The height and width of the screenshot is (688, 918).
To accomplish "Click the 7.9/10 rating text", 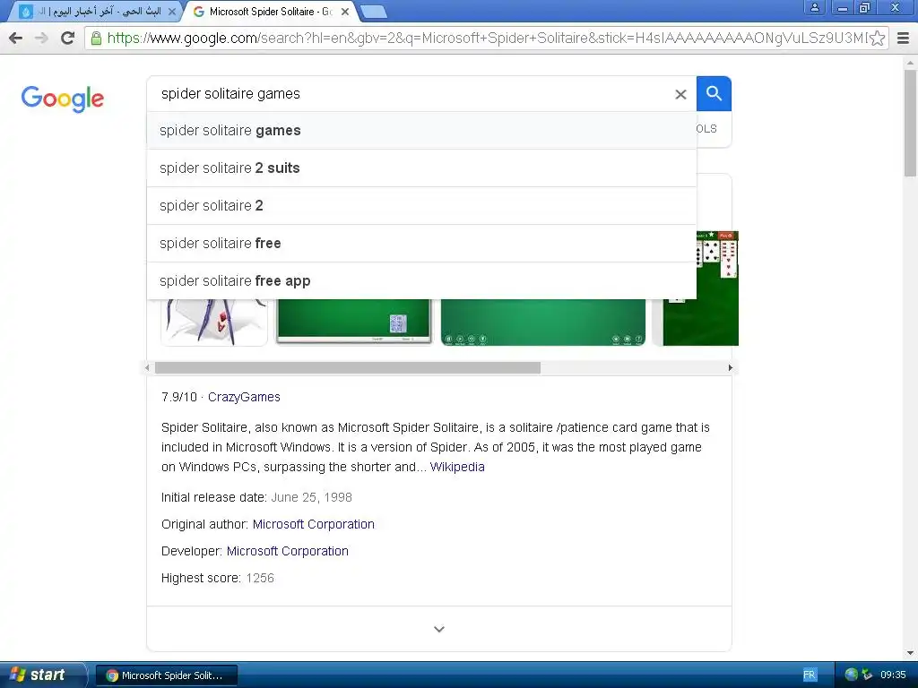I will (x=179, y=397).
